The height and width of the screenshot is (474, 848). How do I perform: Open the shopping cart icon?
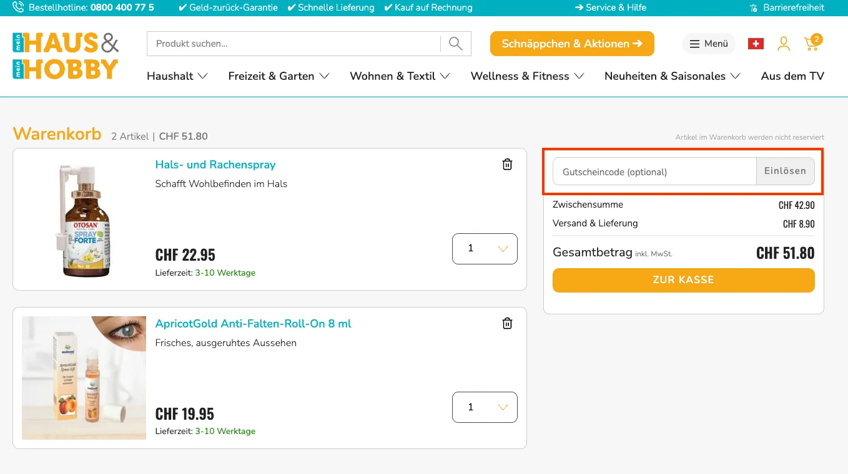point(812,43)
